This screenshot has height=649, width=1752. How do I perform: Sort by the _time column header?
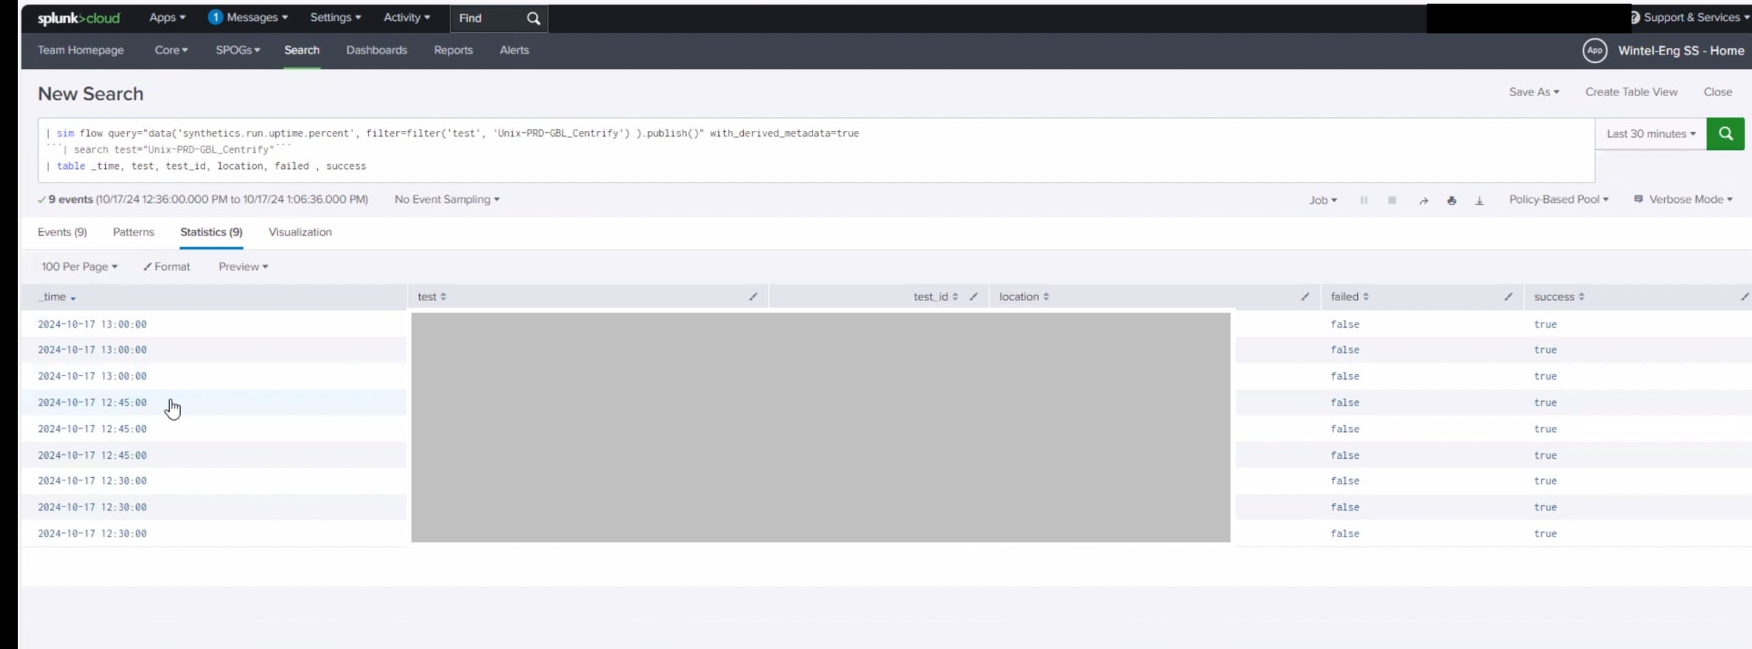click(x=57, y=297)
